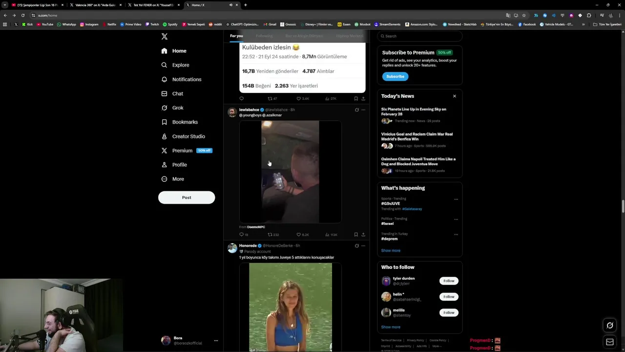The height and width of the screenshot is (352, 625).
Task: Click Show more under Who to follow
Action: pos(391,327)
